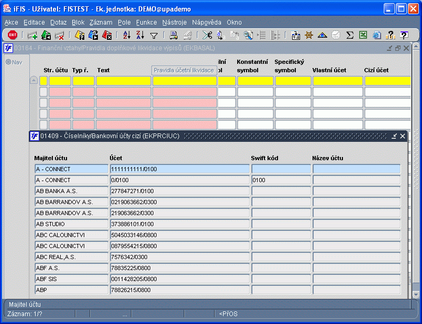Click the yellow Konstantní symbol field
Image resolution: width=422 pixels, height=324 pixels.
[255, 81]
